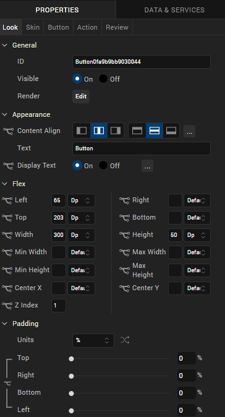Image resolution: width=225 pixels, height=417 pixels.
Task: Click fork icon beside Content Align
Action: tap(7, 131)
